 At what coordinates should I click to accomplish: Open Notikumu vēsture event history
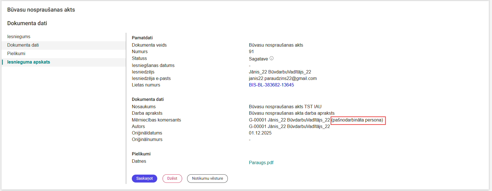tap(207, 179)
